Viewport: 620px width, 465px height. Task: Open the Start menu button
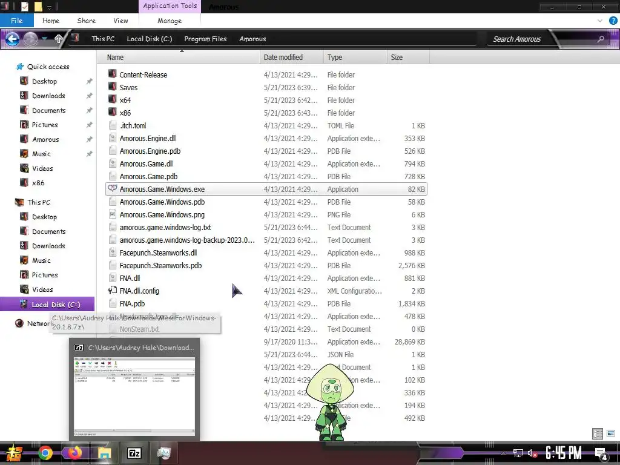point(15,453)
